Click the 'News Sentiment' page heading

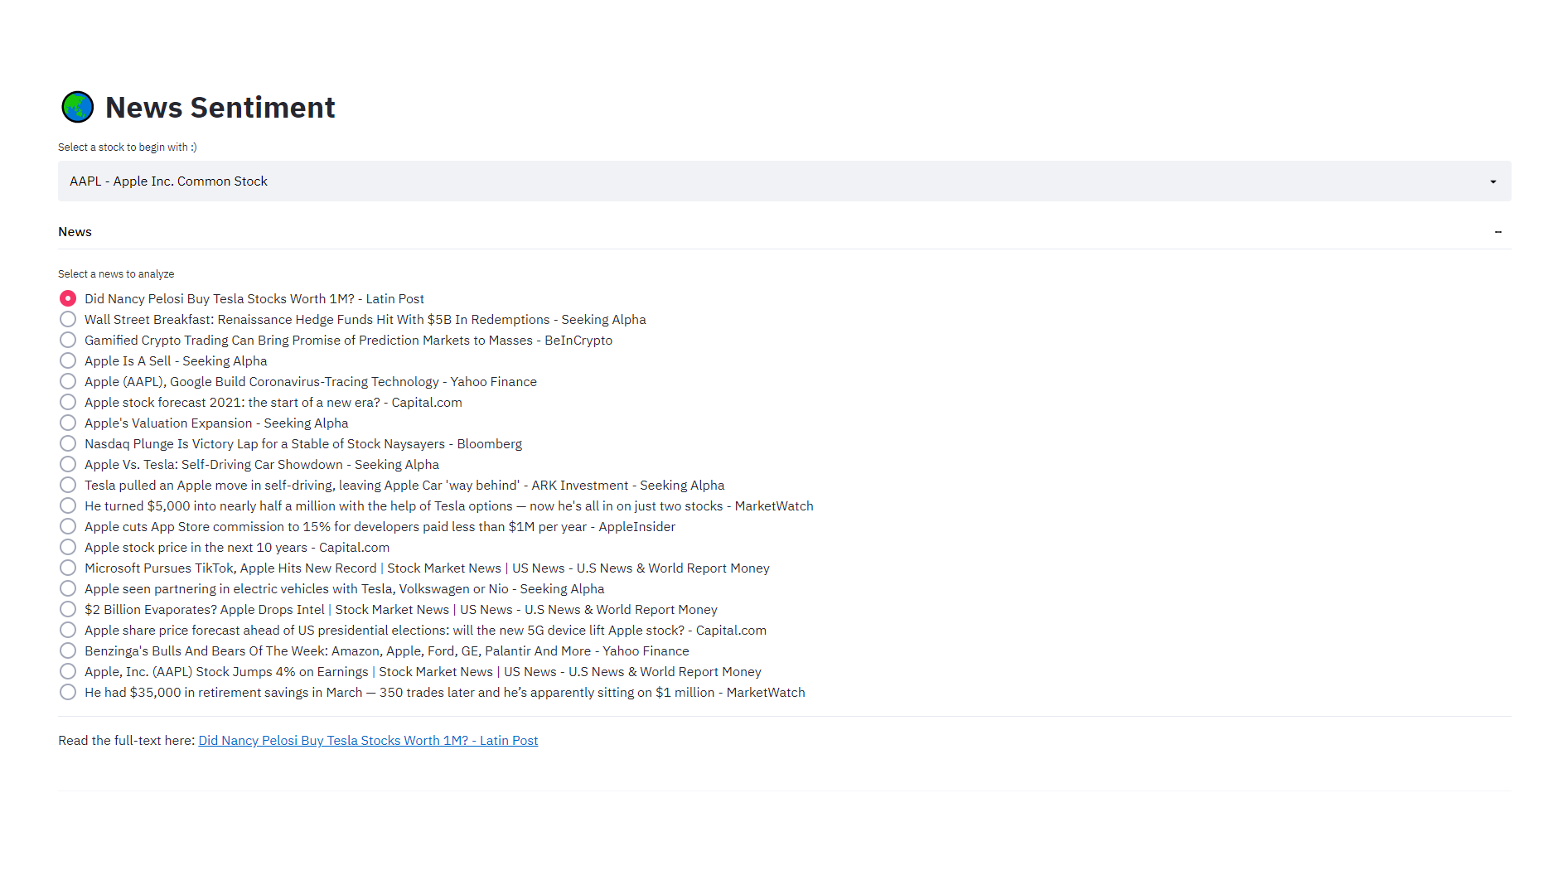click(220, 108)
